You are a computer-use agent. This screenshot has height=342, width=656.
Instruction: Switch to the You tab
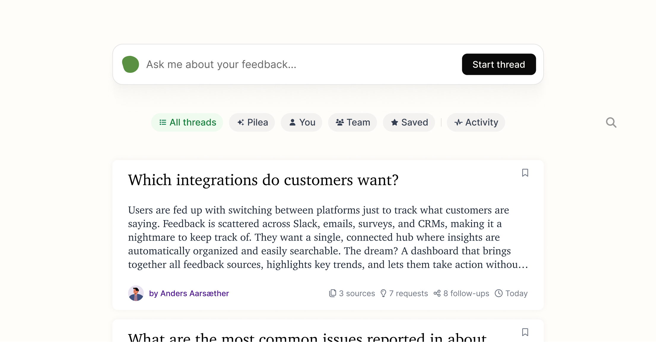(301, 122)
